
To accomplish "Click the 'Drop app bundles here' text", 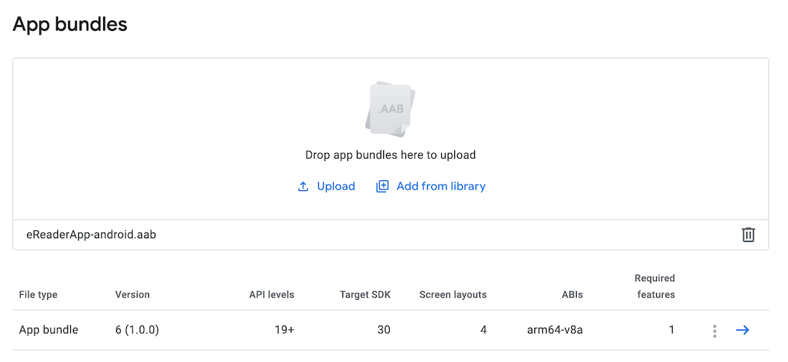I will click(390, 155).
